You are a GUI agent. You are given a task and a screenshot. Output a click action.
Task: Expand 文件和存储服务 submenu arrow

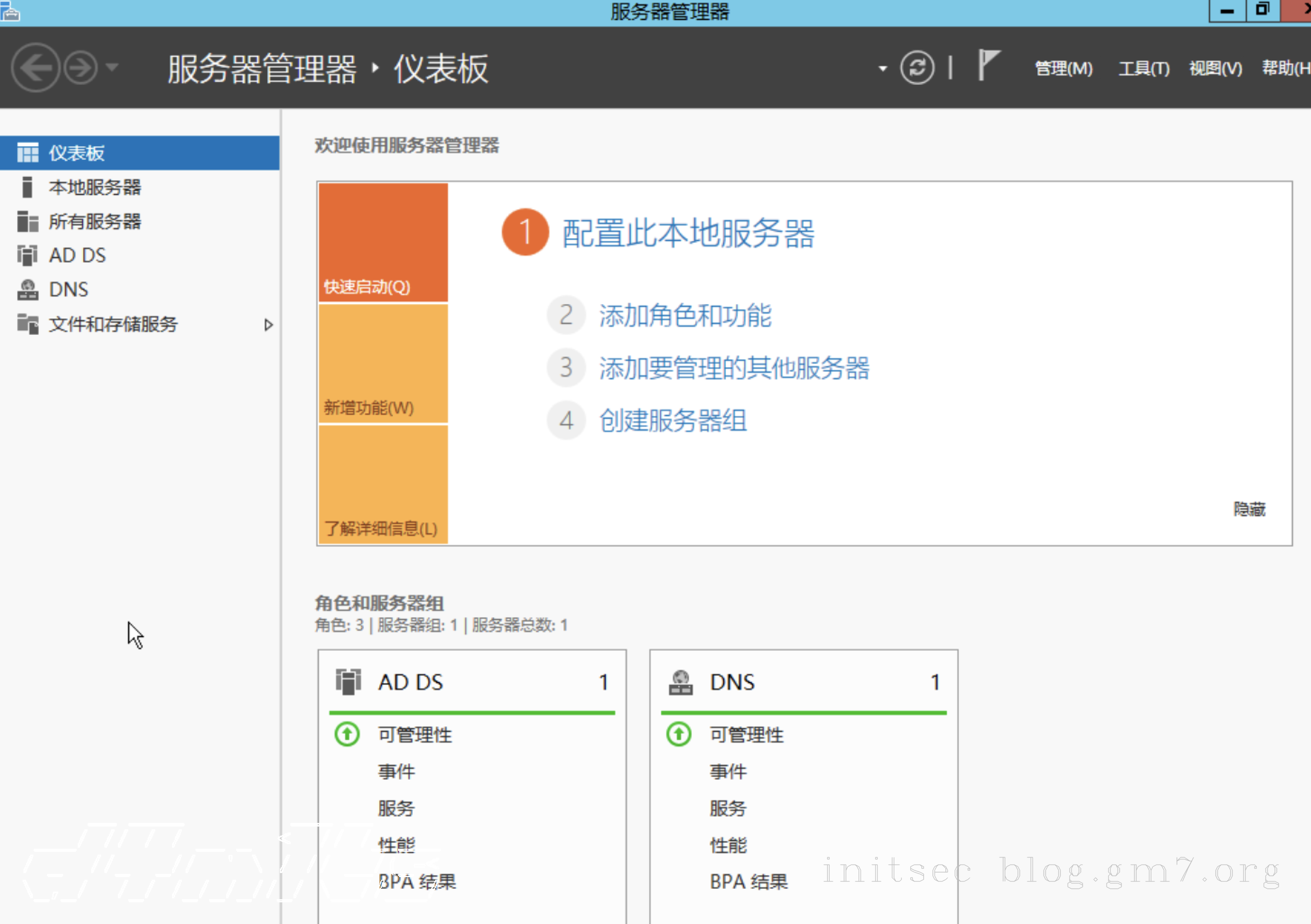coord(268,325)
